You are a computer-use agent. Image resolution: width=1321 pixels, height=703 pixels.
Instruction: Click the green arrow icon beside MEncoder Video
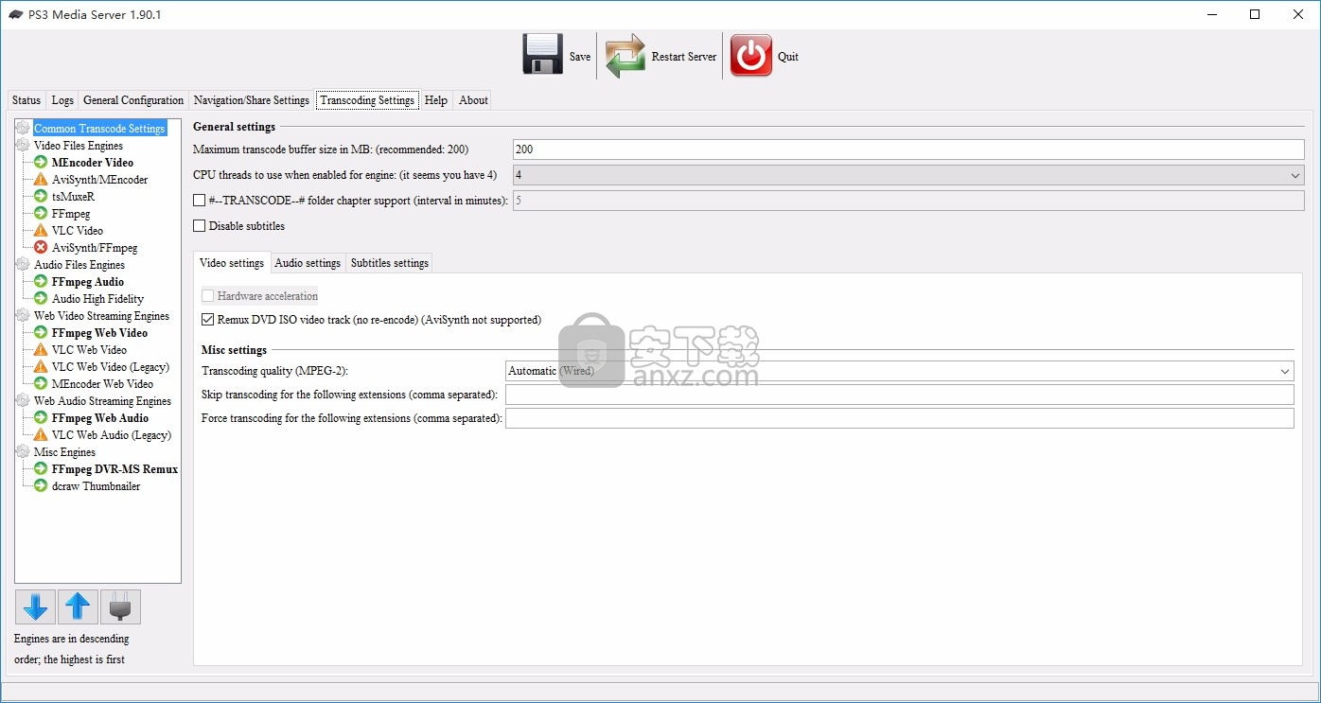click(41, 163)
